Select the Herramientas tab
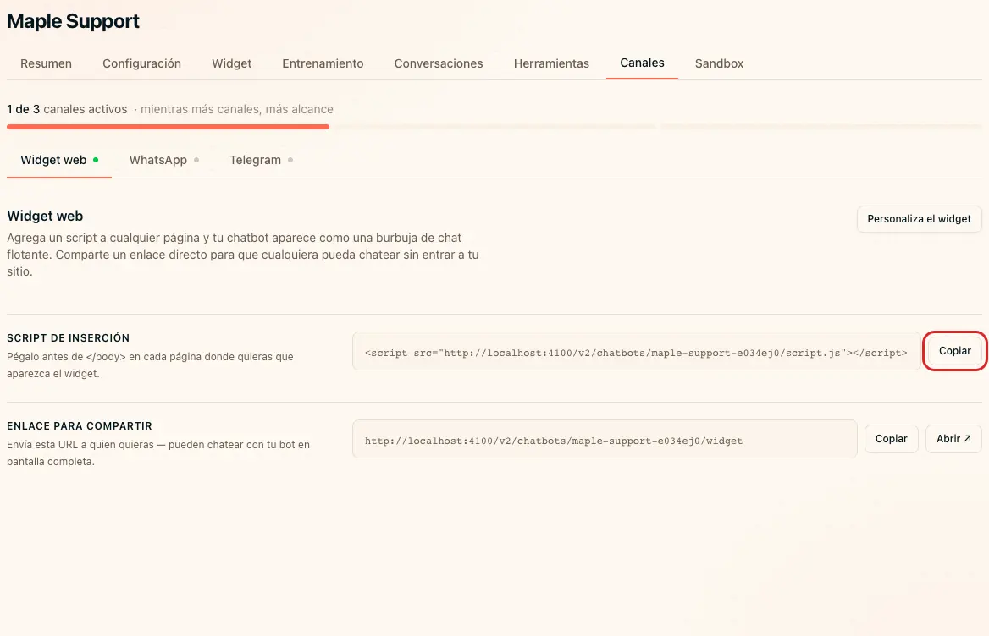Image resolution: width=989 pixels, height=636 pixels. coord(551,63)
